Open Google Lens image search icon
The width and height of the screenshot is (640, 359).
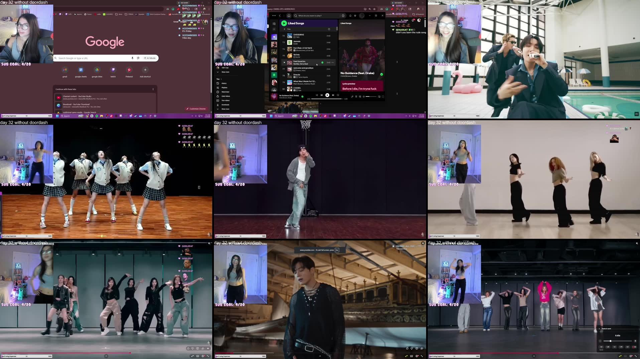(138, 58)
